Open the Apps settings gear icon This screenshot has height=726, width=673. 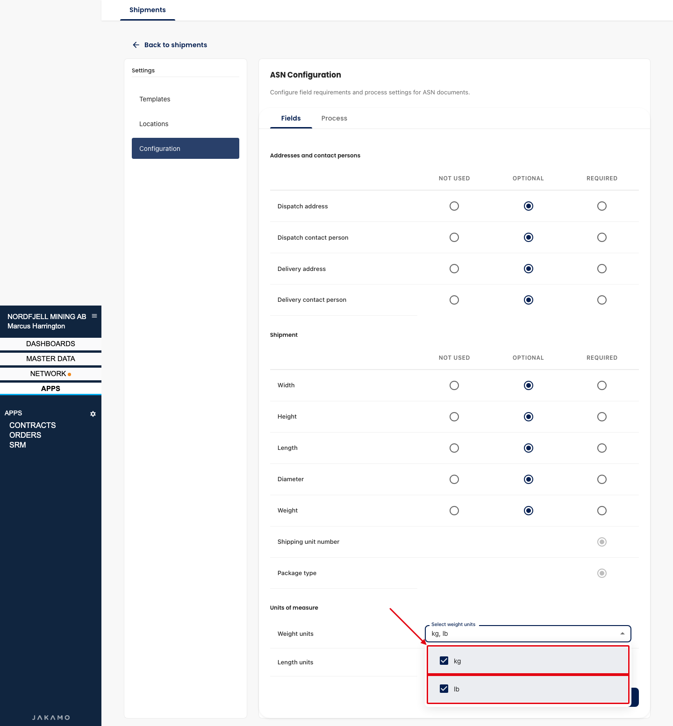click(93, 414)
